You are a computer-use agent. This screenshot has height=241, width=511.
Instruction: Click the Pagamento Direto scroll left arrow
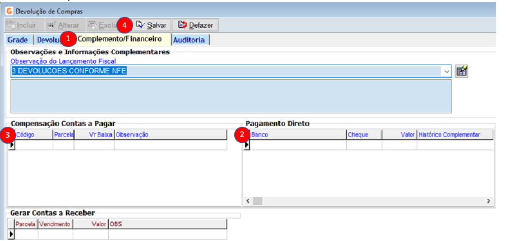click(x=248, y=201)
